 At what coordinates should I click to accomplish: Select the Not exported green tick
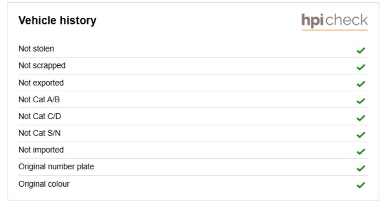[x=361, y=84]
